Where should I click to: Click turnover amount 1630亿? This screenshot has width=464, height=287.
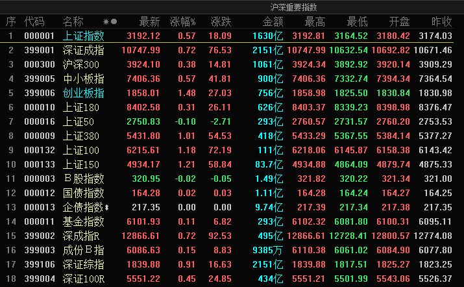[x=268, y=36]
